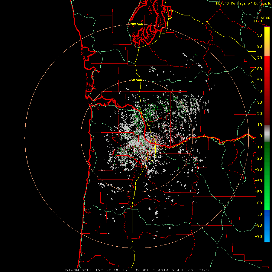The width and height of the screenshot is (272, 272).
Task: Click the -90 value on velocity scale
Action: 258,237
